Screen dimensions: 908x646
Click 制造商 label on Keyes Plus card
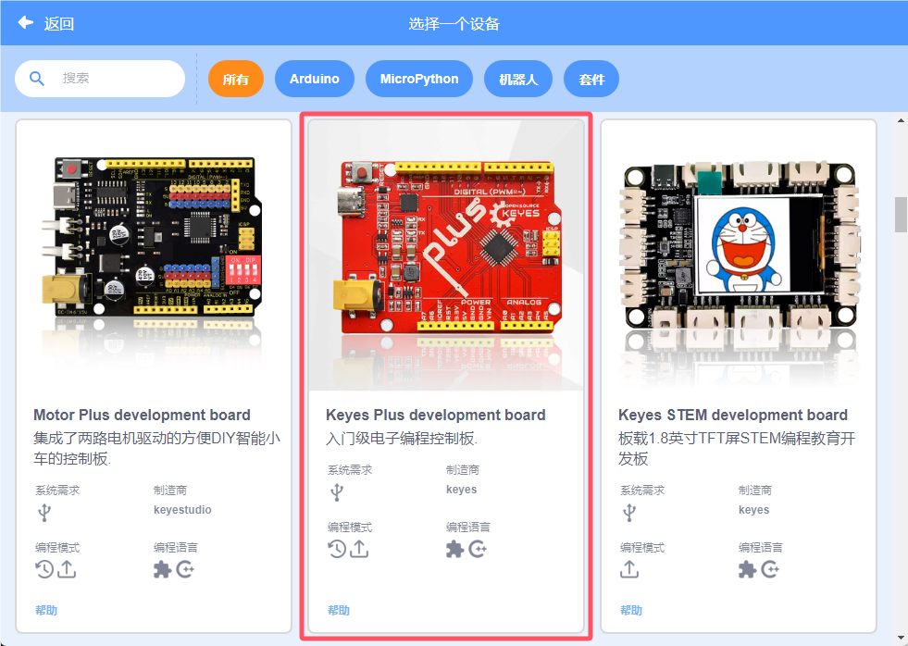pyautogui.click(x=463, y=470)
